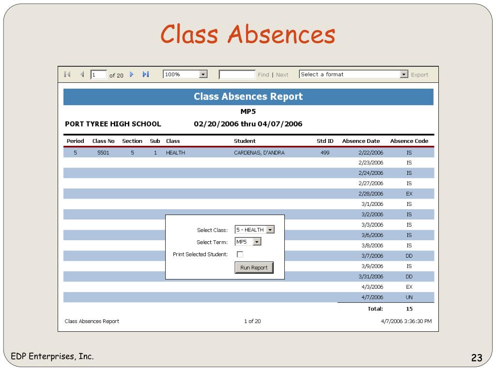Click absence date 3/9/2006

(x=372, y=266)
